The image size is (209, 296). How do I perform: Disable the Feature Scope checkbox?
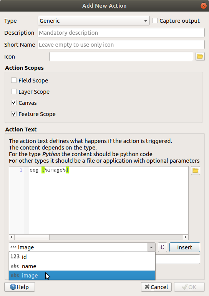coord(14,114)
